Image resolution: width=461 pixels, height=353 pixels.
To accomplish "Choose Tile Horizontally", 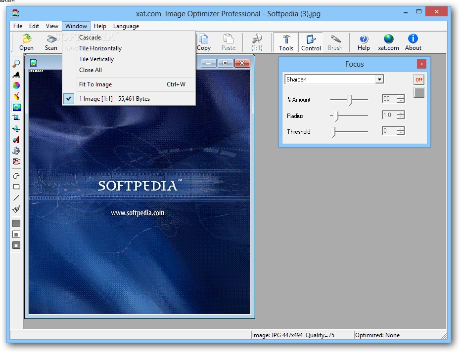I will [x=129, y=48].
